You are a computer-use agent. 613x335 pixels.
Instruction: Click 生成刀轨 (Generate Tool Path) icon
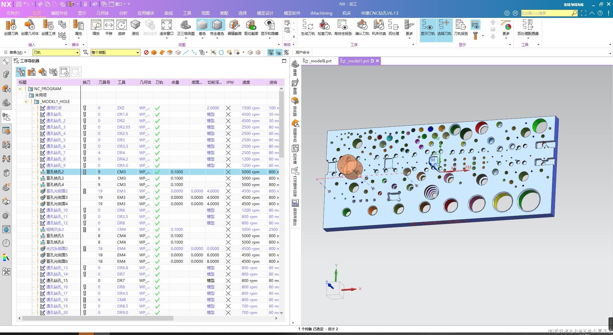pos(308,27)
